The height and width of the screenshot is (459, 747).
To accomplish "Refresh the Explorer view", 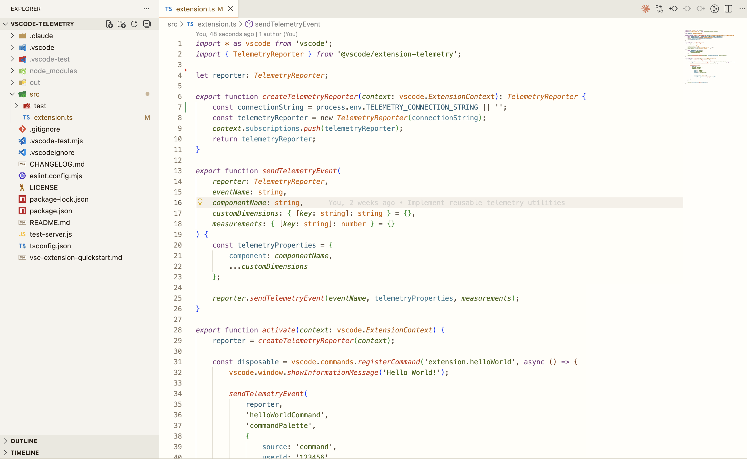I will (134, 24).
